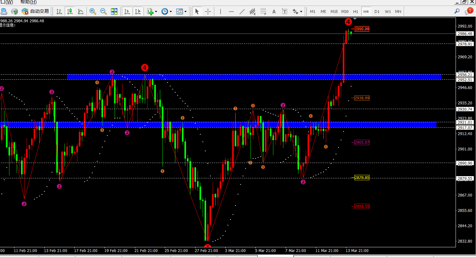
Task: Click the 2938.99 orange price label
Action: 362,98
